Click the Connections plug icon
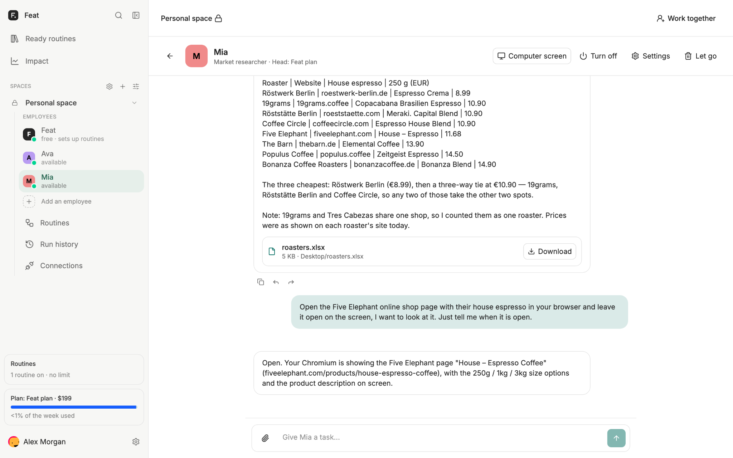733x458 pixels. point(29,266)
